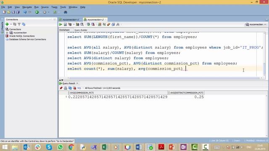269x151 pixels.
Task: Click the green plus New Connection icon
Action: [7, 24]
